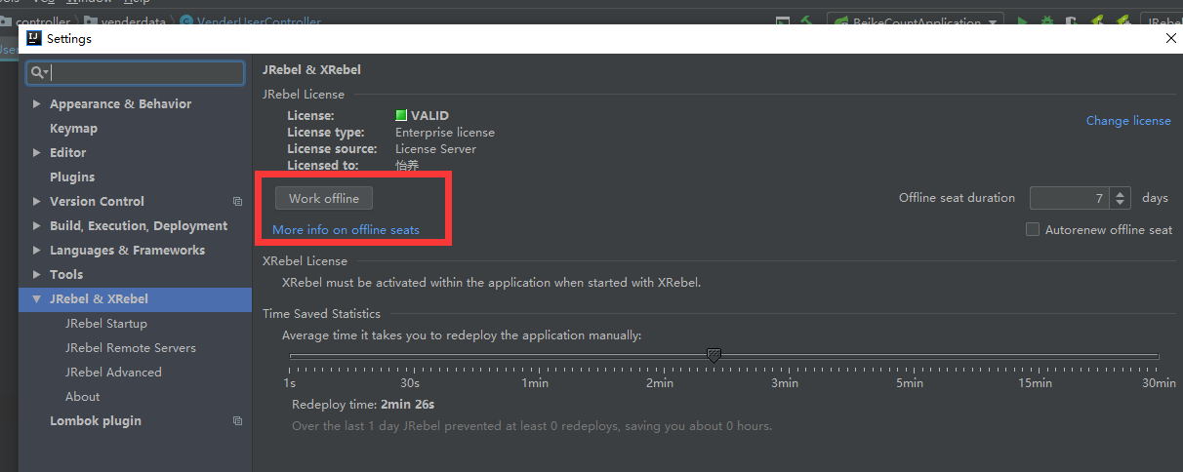Viewport: 1183px width, 472px height.
Task: Expand the Languages & Frameworks arrow
Action: click(x=37, y=250)
